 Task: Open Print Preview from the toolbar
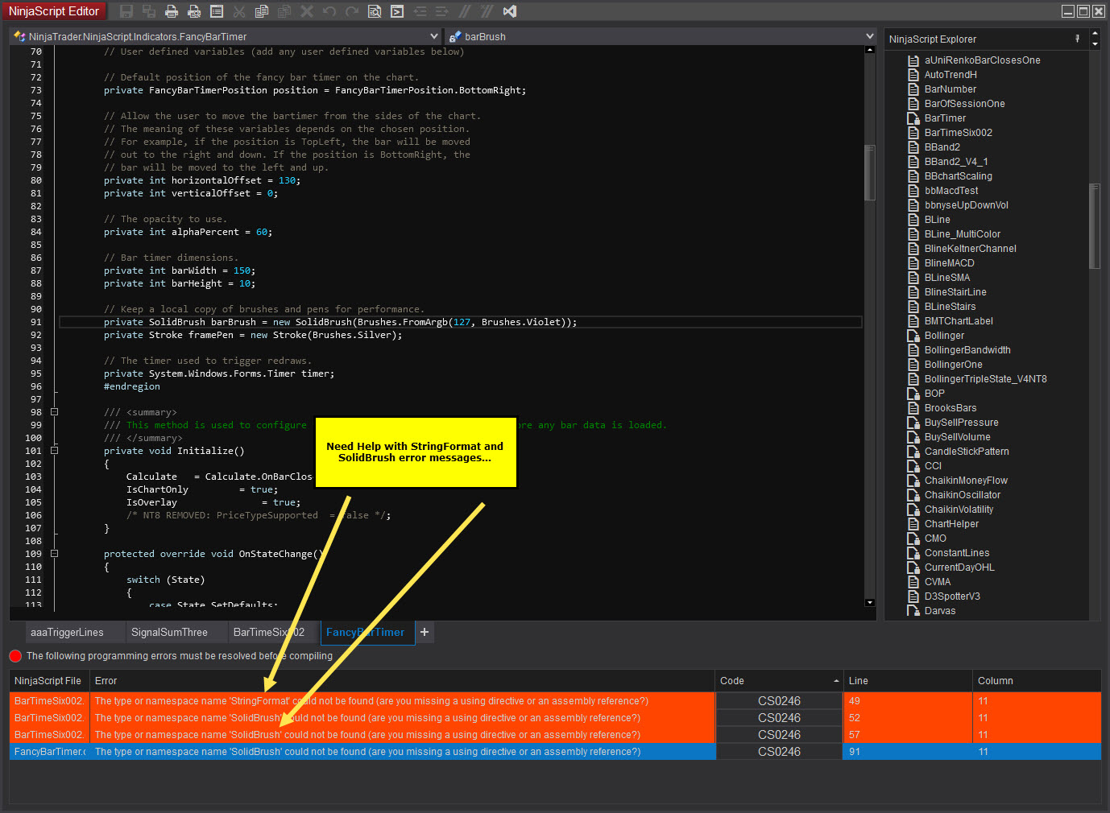[194, 11]
